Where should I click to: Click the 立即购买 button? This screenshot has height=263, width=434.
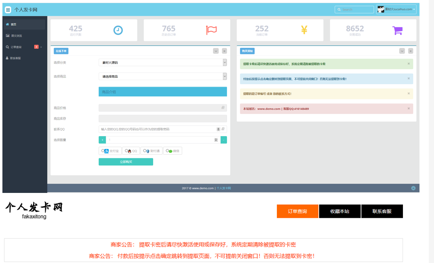coord(126,162)
